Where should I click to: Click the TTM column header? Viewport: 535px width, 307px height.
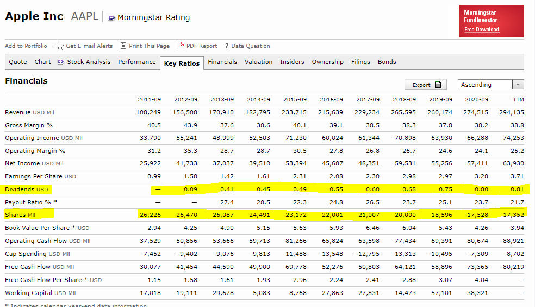[518, 100]
